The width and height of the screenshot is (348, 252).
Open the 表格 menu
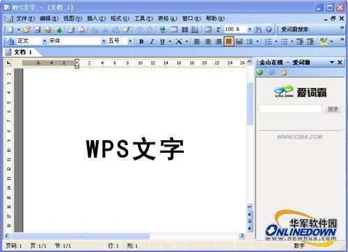click(167, 18)
